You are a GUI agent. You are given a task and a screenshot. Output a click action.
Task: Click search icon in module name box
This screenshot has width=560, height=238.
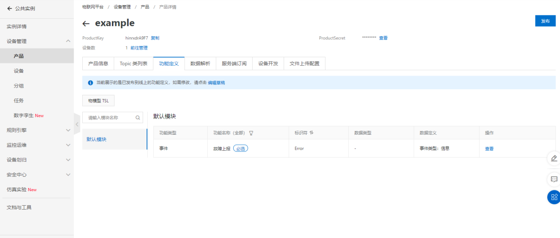click(x=138, y=118)
